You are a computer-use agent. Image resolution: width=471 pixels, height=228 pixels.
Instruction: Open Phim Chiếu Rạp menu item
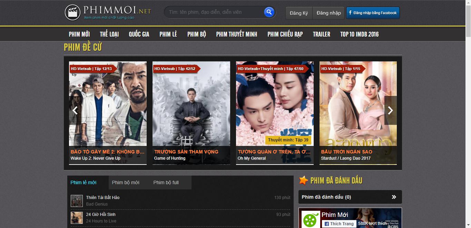coord(285,34)
